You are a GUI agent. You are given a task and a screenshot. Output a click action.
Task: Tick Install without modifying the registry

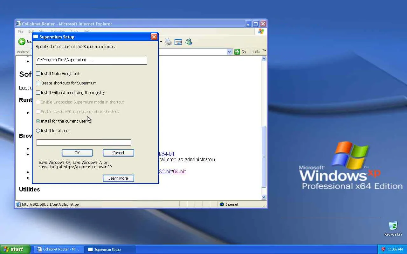pyautogui.click(x=38, y=92)
